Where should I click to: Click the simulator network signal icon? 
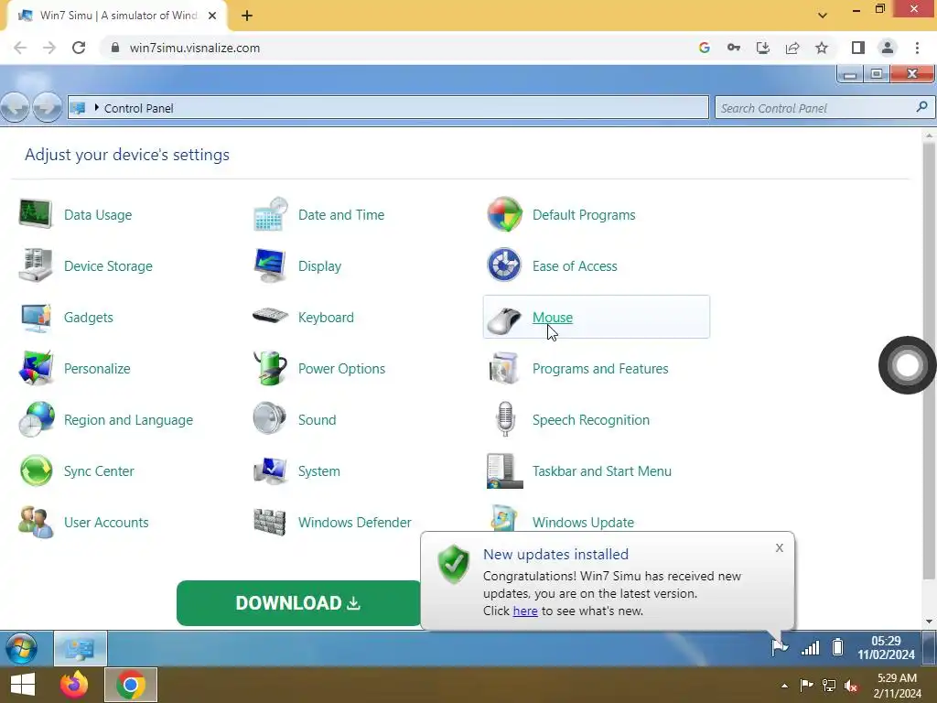811,647
